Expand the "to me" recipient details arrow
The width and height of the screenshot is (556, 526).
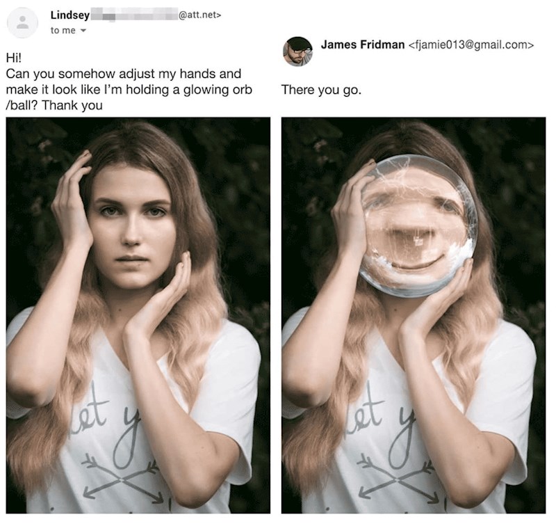point(81,31)
